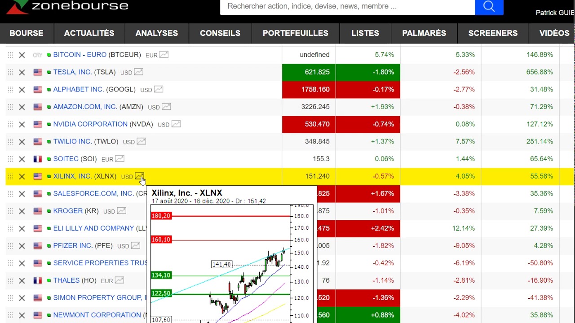Open the SOITEC quote link
This screenshot has width=575, height=323.
pos(66,159)
